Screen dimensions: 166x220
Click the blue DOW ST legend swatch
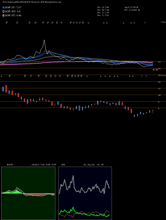[3, 7]
